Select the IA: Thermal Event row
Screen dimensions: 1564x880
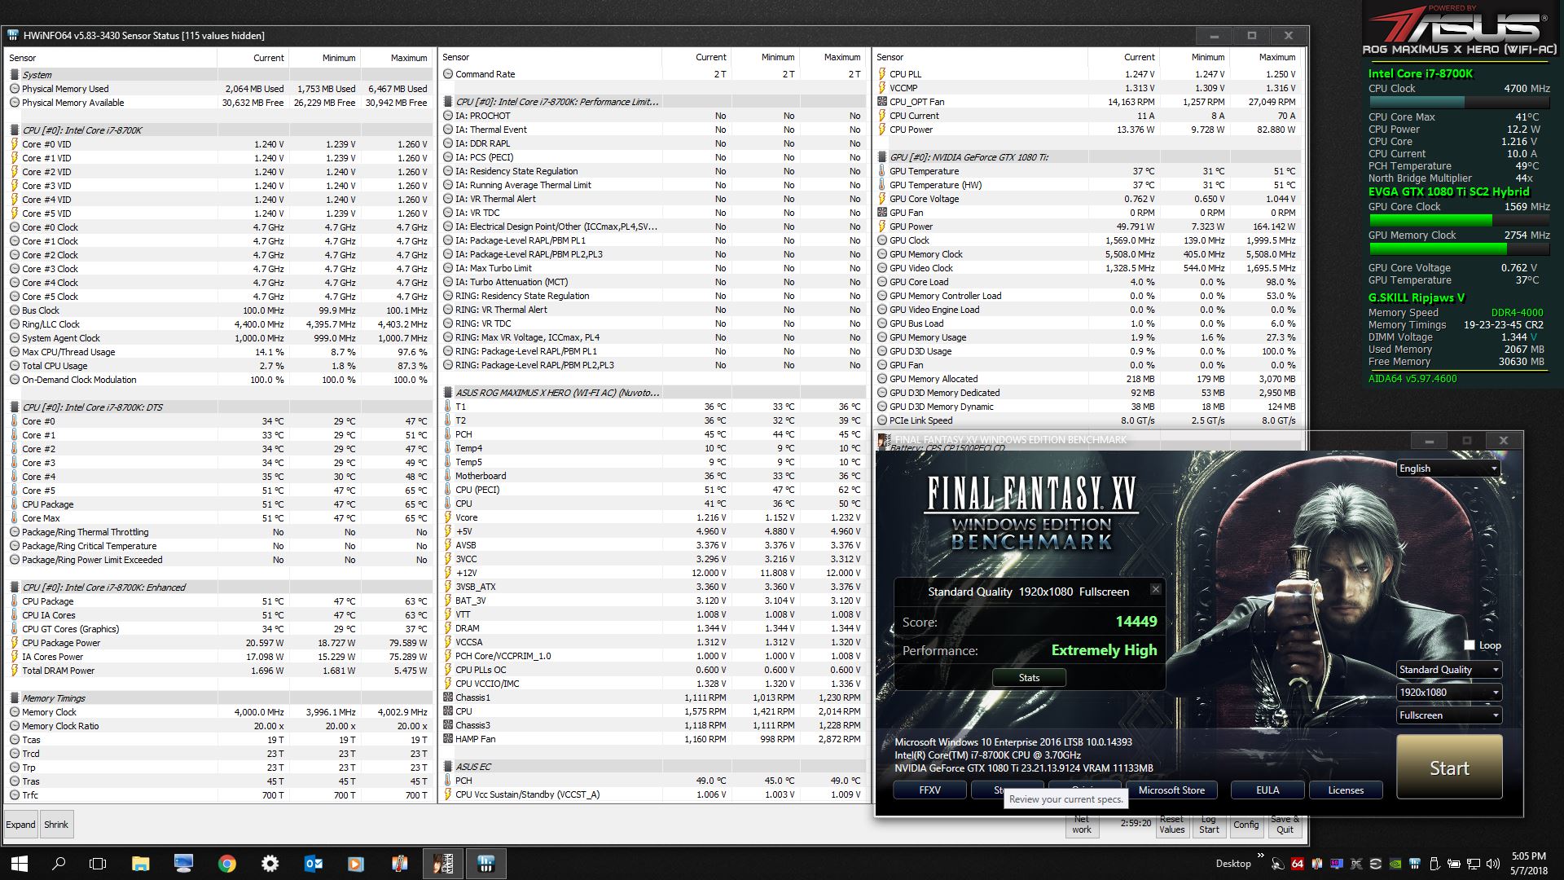(x=652, y=130)
